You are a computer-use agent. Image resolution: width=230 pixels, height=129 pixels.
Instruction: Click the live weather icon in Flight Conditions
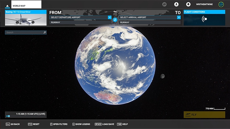tap(204, 19)
